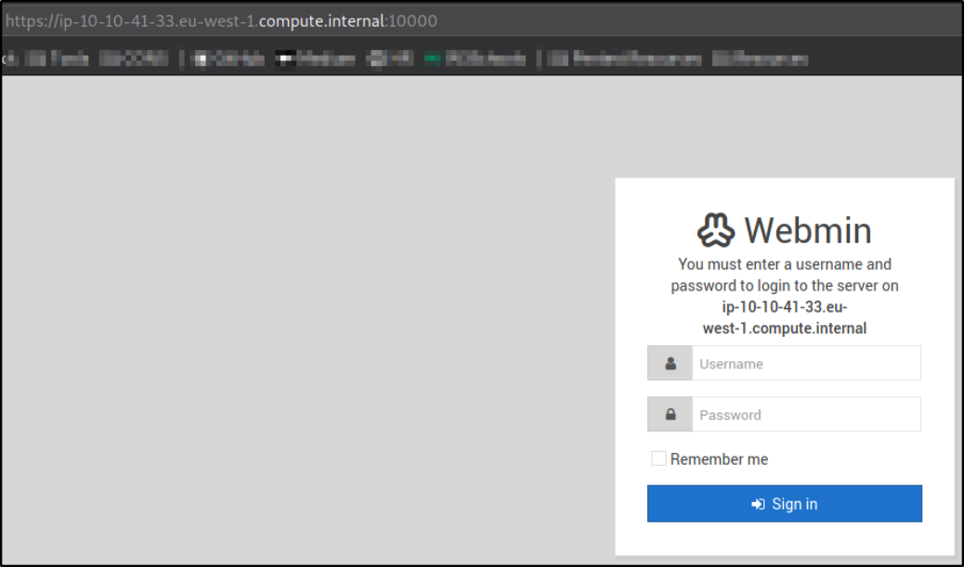Click the Remember me label text
This screenshot has width=964, height=567.
click(x=719, y=458)
